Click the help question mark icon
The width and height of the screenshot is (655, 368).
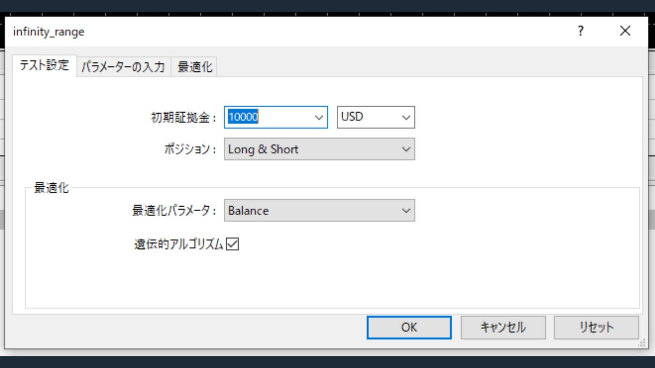click(x=581, y=31)
